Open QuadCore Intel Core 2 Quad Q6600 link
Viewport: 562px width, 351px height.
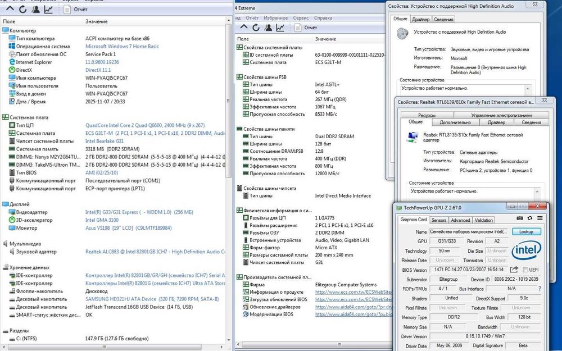[145, 125]
